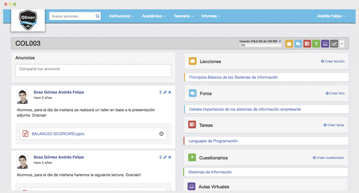Screen dimensions: 359x193
Task: Click the PowerPoint file icon of the attachment
Action: pyautogui.click(x=26, y=134)
